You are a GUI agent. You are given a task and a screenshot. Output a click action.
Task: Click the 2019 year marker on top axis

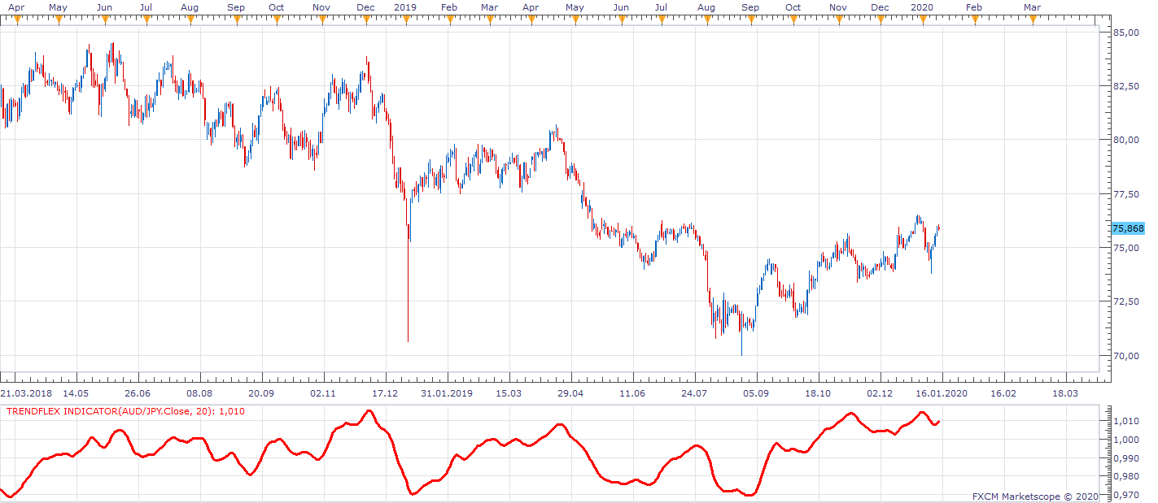[x=405, y=7]
